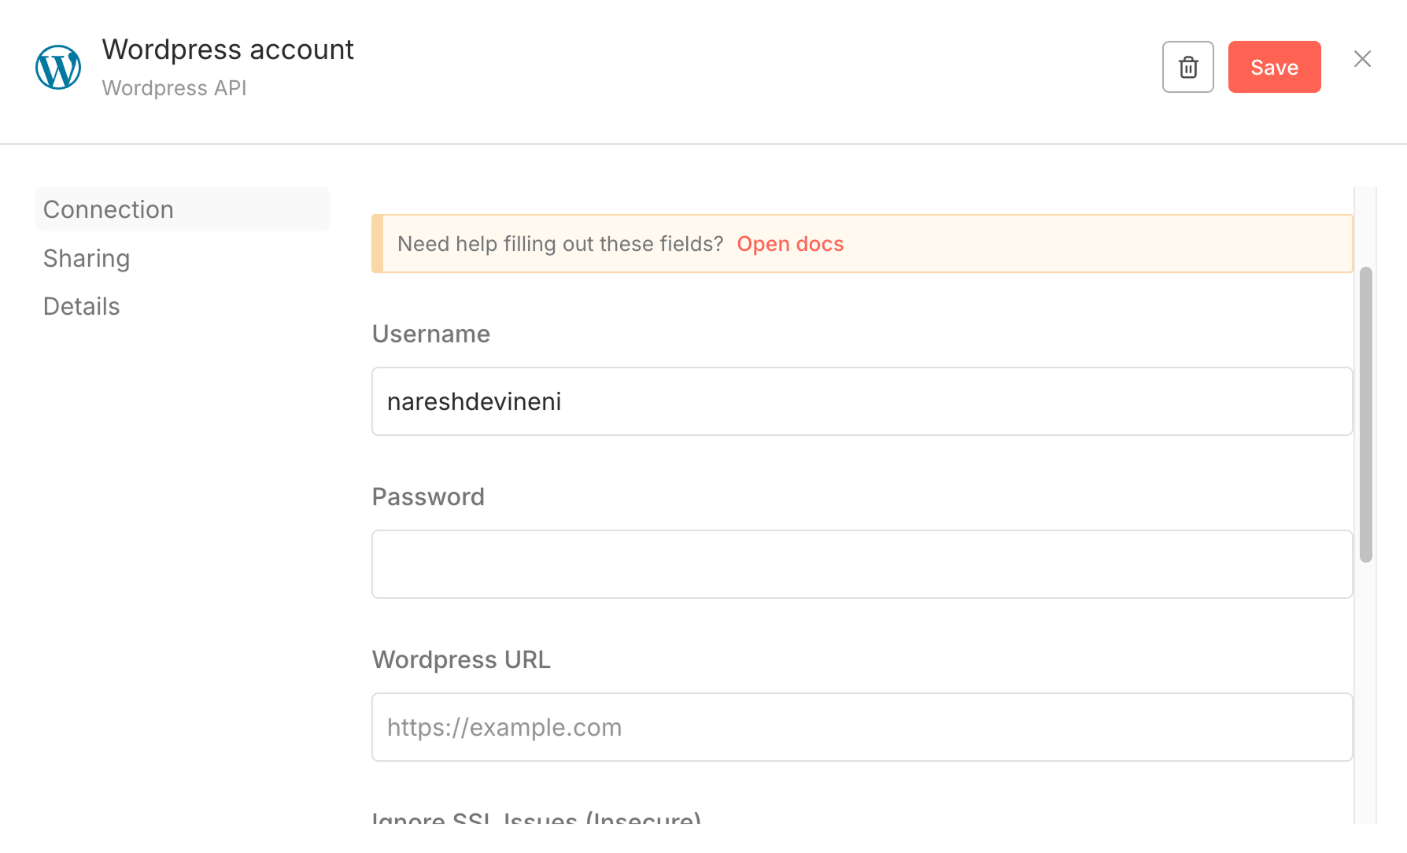This screenshot has width=1407, height=853.
Task: Grab the vertical scrollbar thumb
Action: [1365, 414]
